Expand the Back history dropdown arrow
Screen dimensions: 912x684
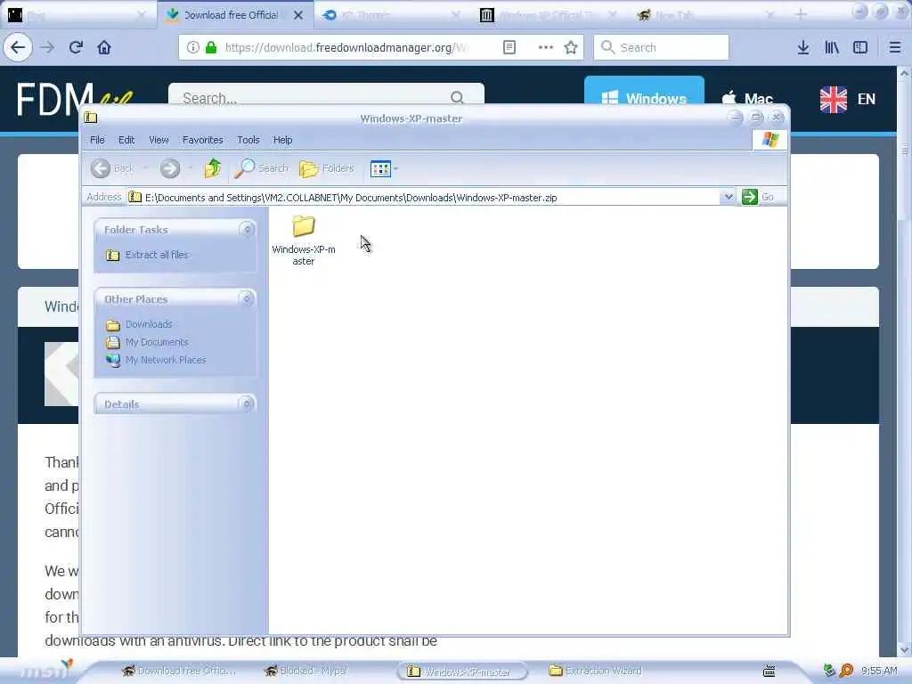click(x=145, y=168)
